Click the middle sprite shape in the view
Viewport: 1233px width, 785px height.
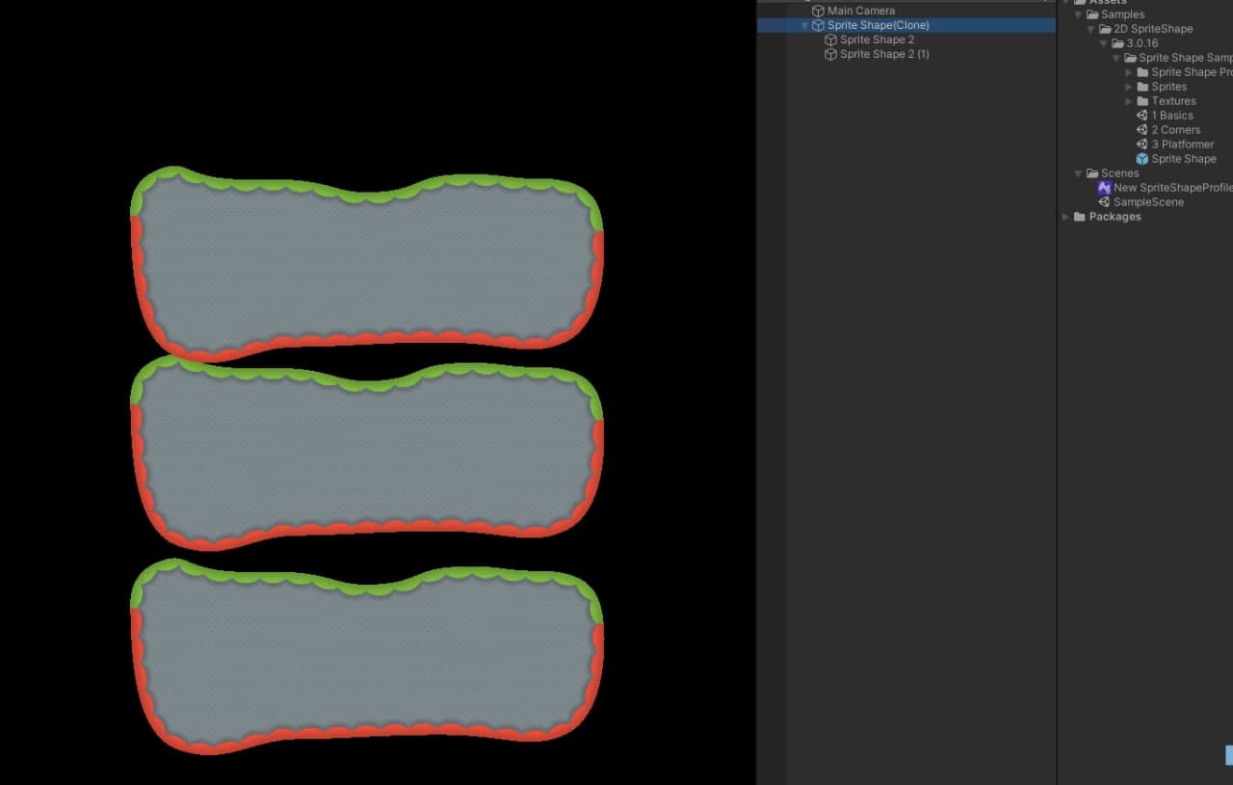click(x=367, y=455)
